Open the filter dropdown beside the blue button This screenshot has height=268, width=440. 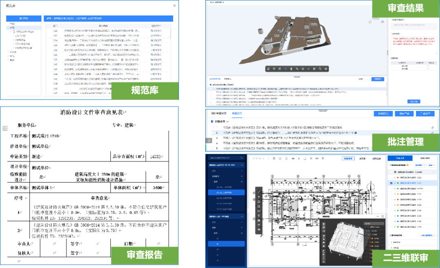click(x=363, y=78)
